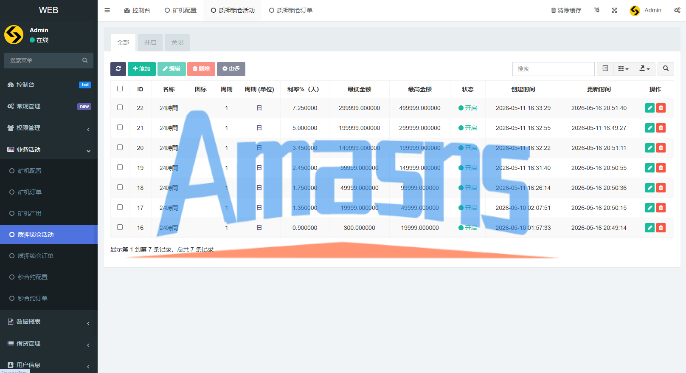Expand the 权限管理 sidebar menu

[x=49, y=128]
